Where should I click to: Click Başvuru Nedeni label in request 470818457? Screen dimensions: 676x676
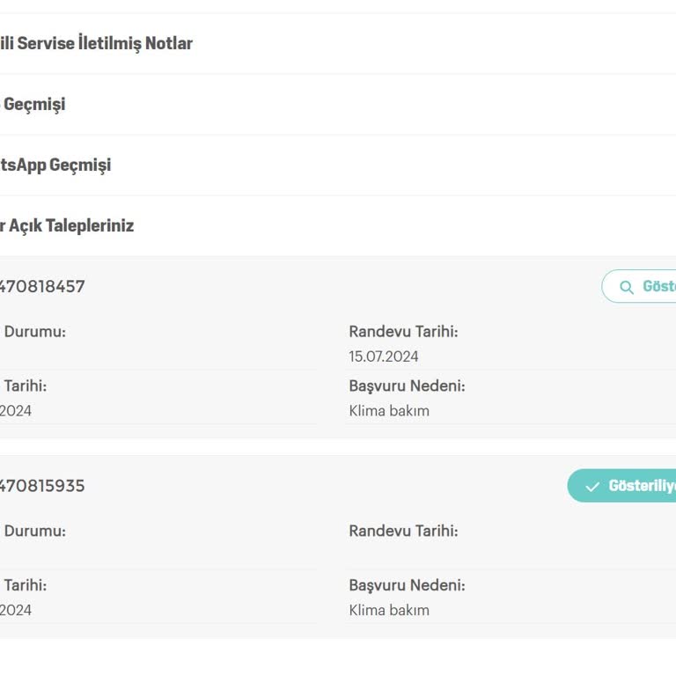[407, 386]
